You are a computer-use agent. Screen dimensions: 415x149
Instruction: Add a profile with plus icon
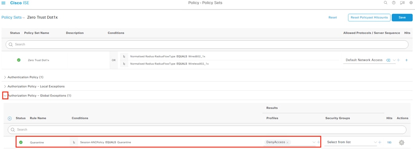coord(318,142)
